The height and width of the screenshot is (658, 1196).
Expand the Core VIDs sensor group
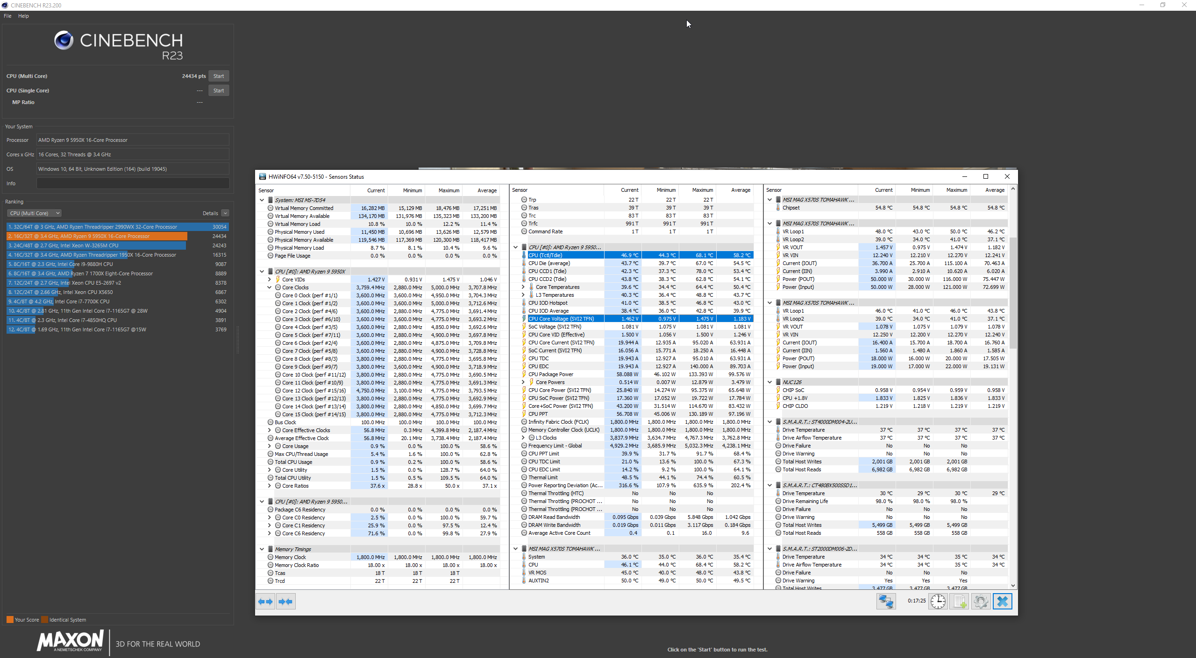[x=270, y=280]
